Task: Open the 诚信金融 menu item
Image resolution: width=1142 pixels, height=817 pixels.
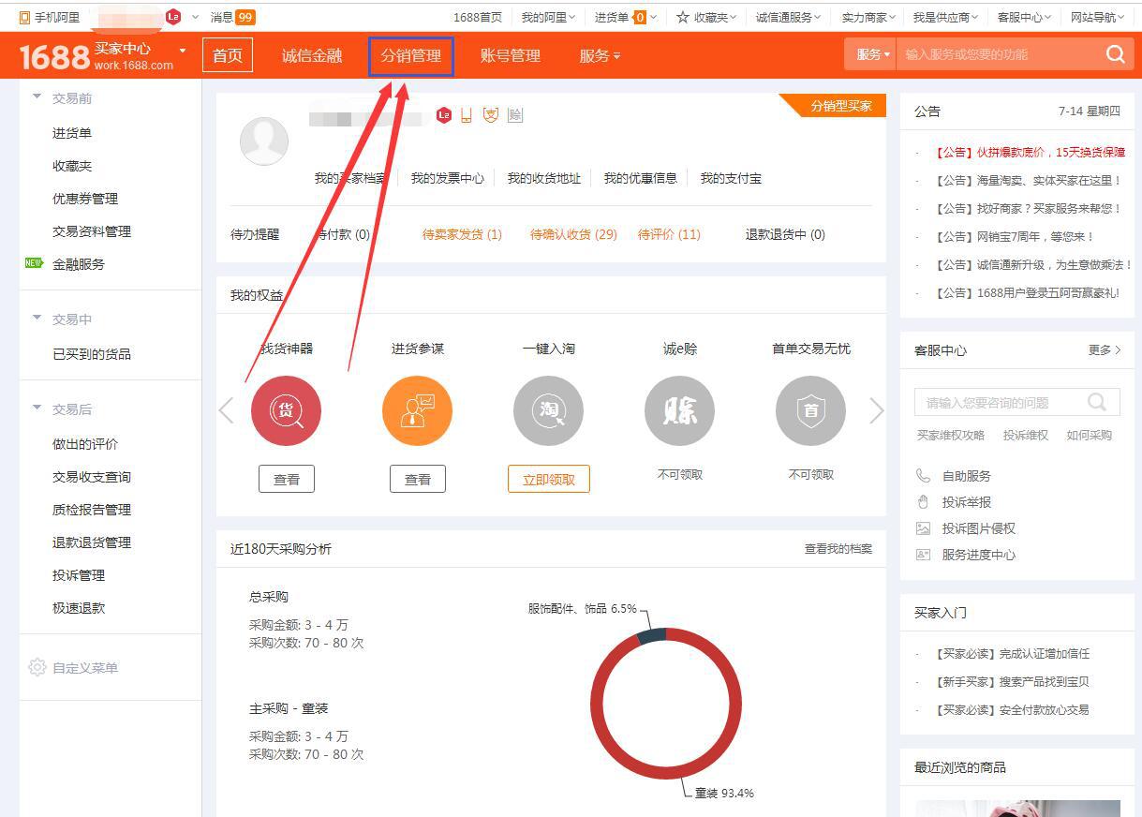Action: pyautogui.click(x=312, y=54)
